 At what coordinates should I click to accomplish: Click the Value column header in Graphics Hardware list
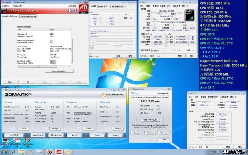coord(60,29)
